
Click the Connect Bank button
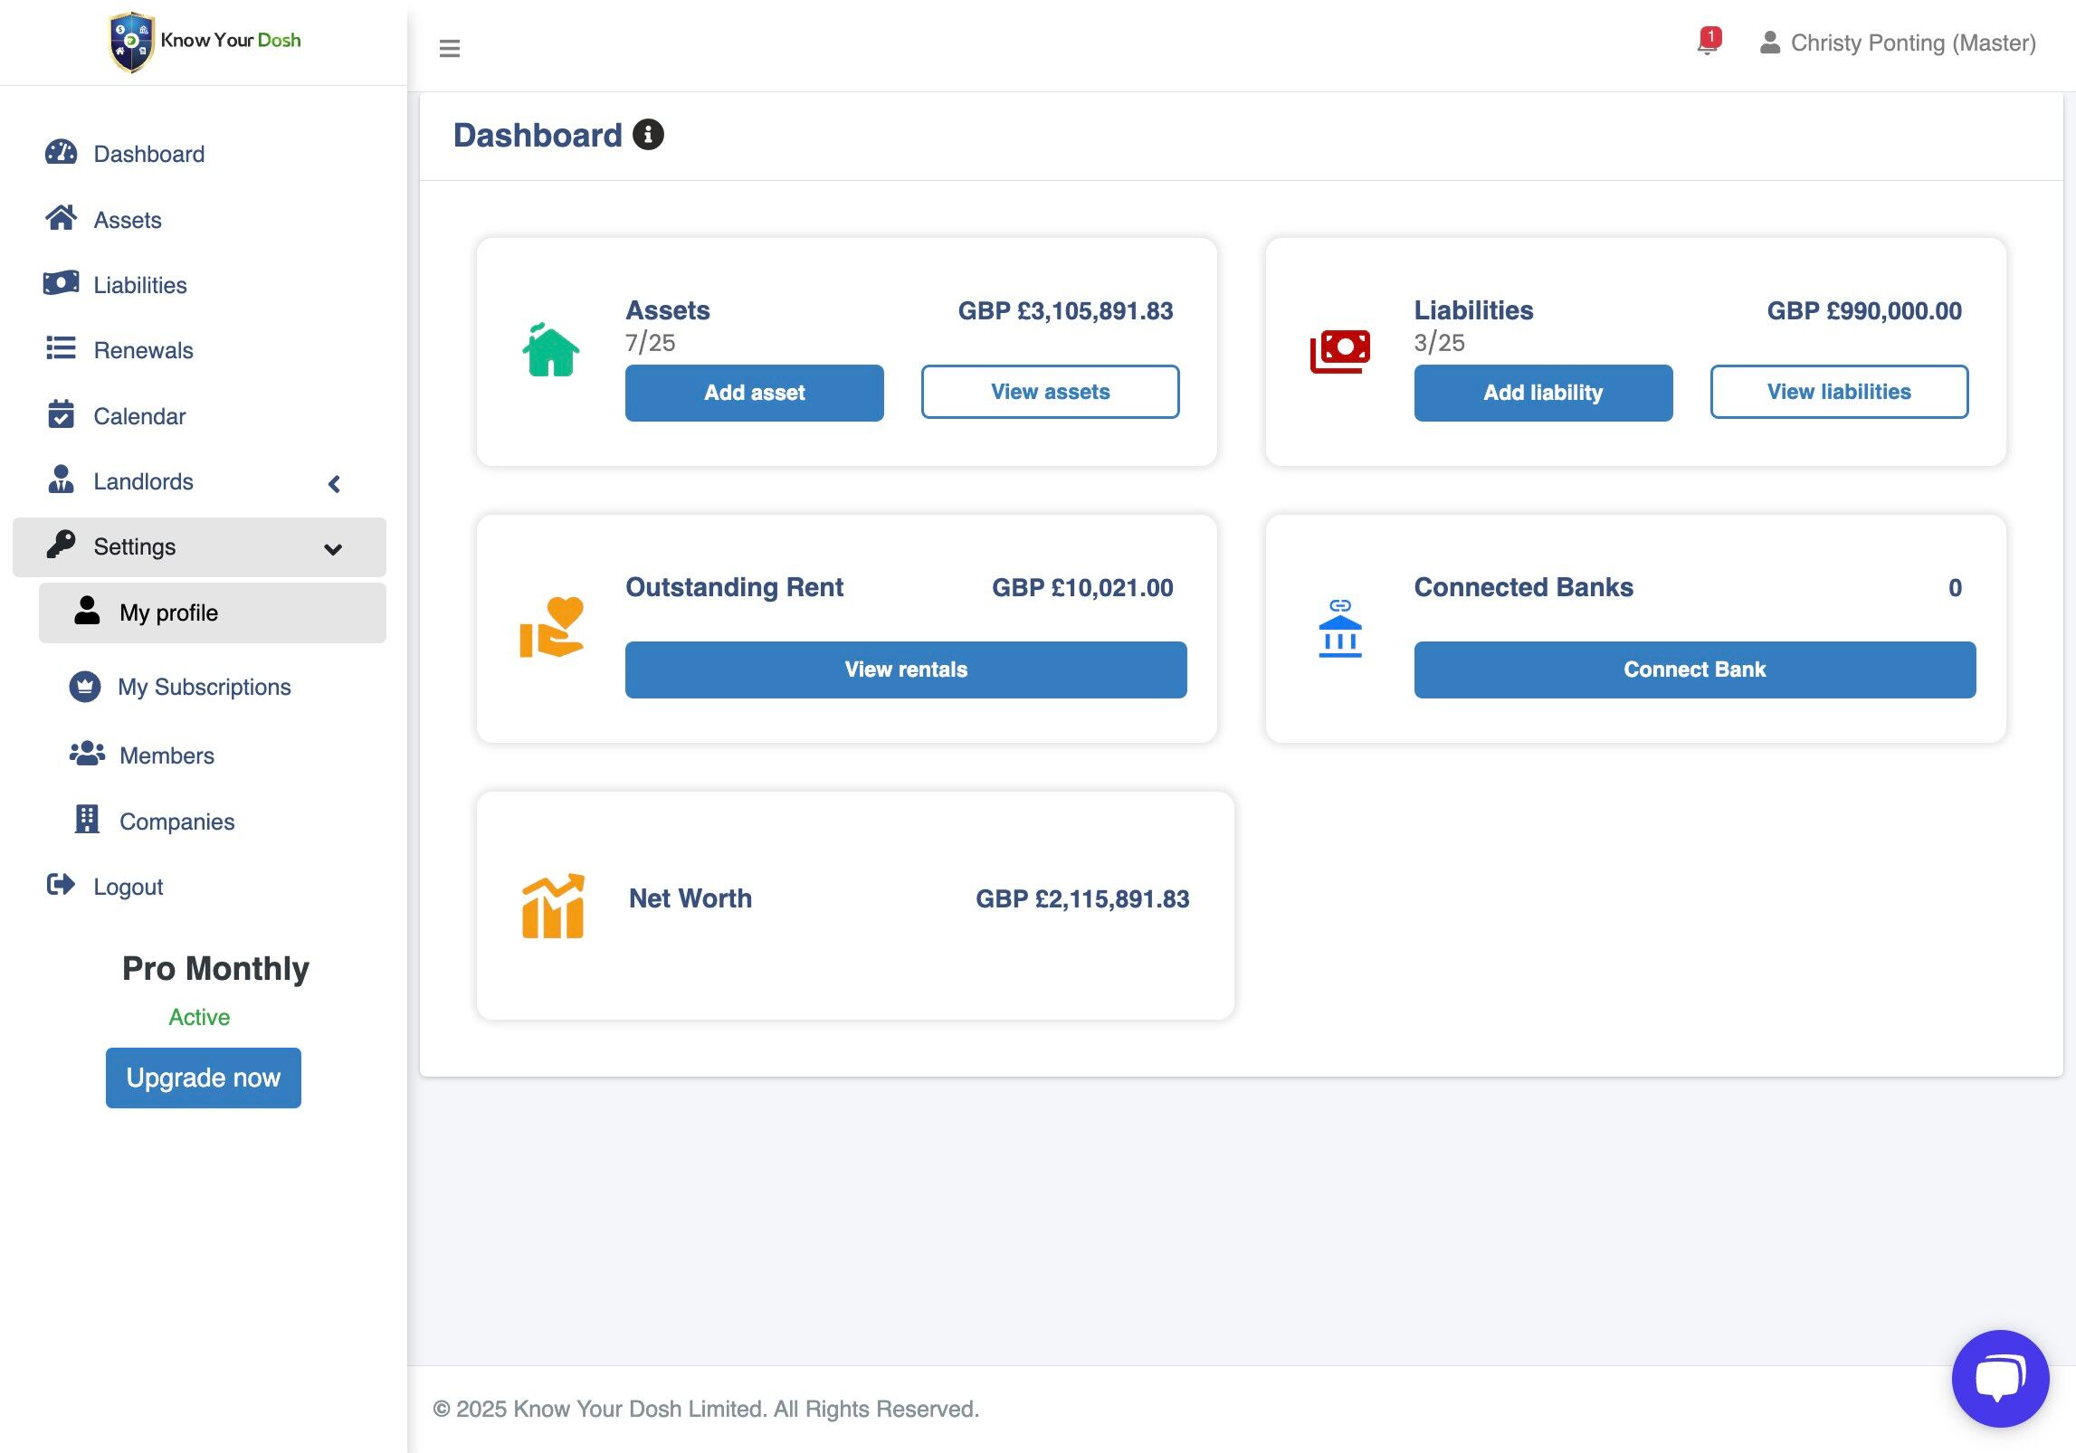1694,670
